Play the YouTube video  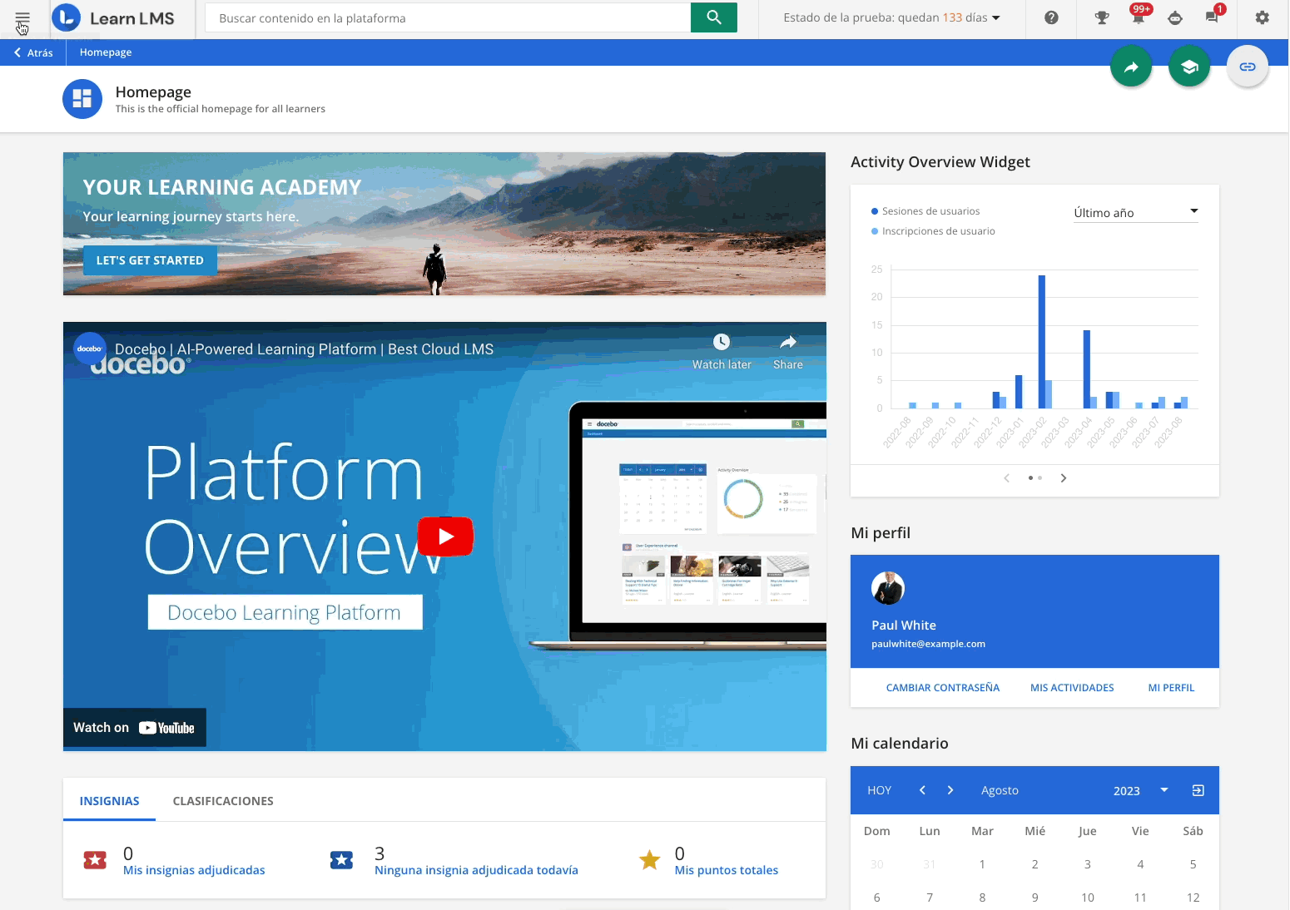(445, 537)
